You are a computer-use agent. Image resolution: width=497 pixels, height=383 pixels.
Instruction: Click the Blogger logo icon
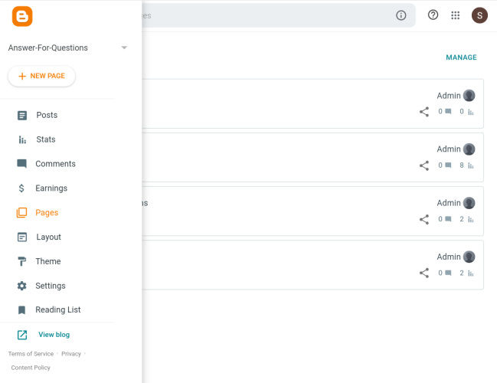[x=22, y=17]
